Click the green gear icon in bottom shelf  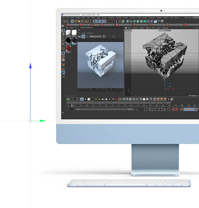(68, 99)
